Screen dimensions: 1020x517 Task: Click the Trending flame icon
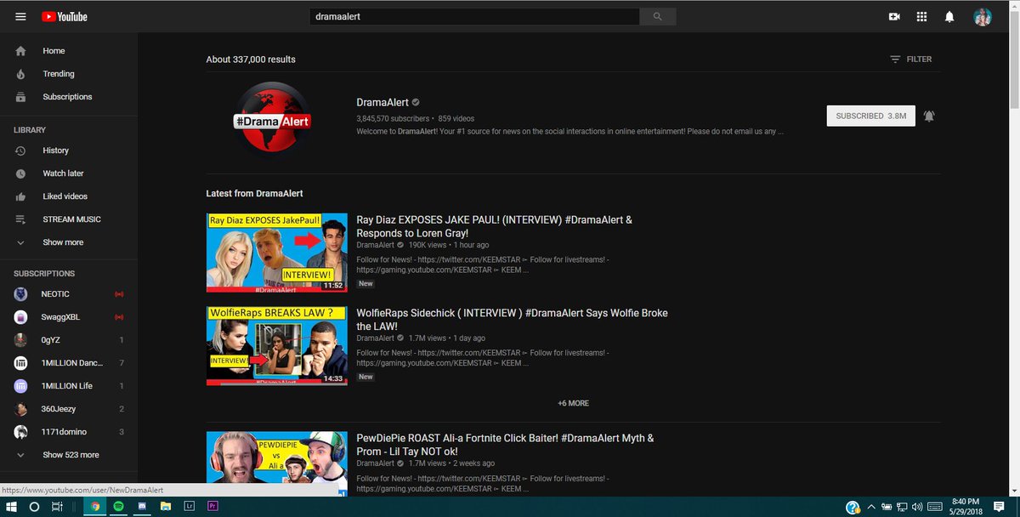coord(20,74)
